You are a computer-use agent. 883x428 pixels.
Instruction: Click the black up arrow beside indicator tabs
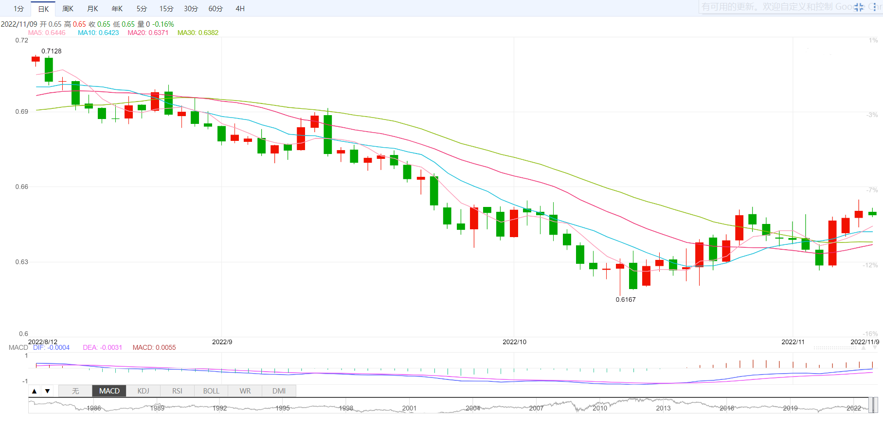pyautogui.click(x=35, y=391)
